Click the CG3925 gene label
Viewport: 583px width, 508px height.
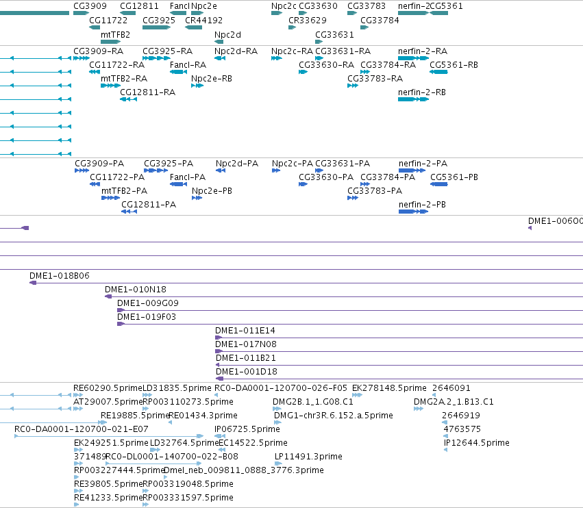(159, 20)
